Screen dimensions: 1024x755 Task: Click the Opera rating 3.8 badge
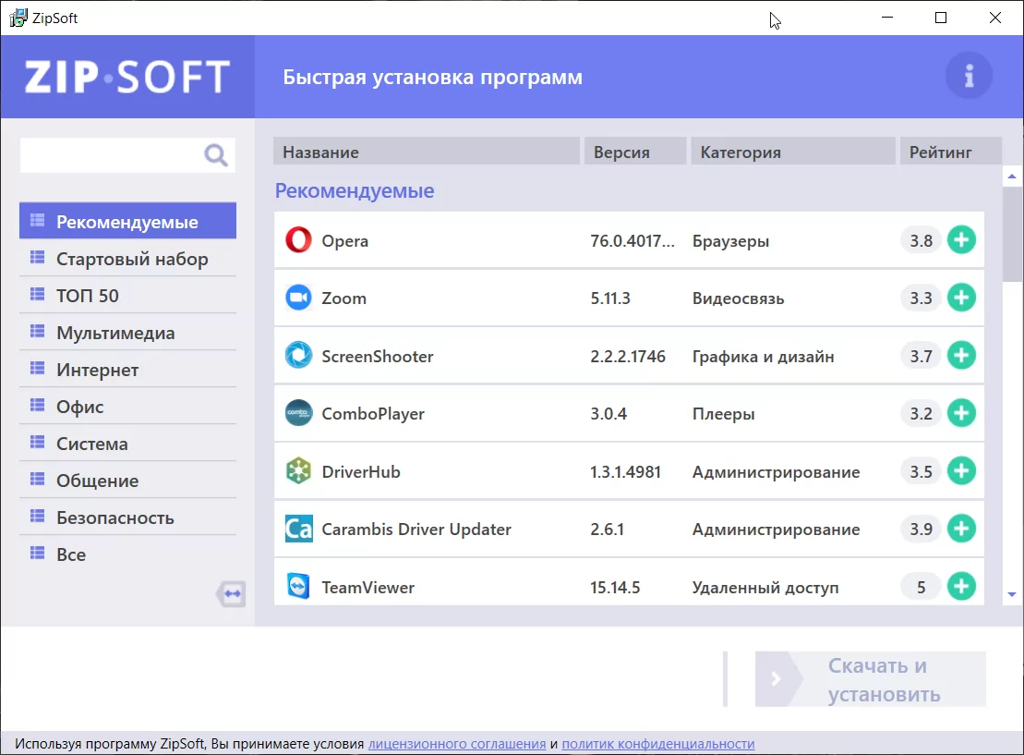point(921,240)
